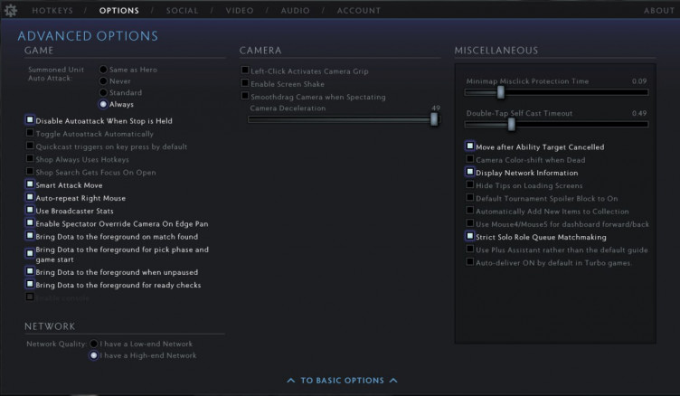Enable Screen Shake checkbox
This screenshot has height=396, width=680.
click(244, 83)
